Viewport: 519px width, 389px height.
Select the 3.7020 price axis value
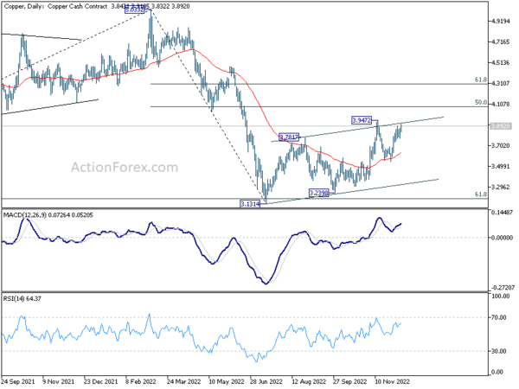pos(500,145)
